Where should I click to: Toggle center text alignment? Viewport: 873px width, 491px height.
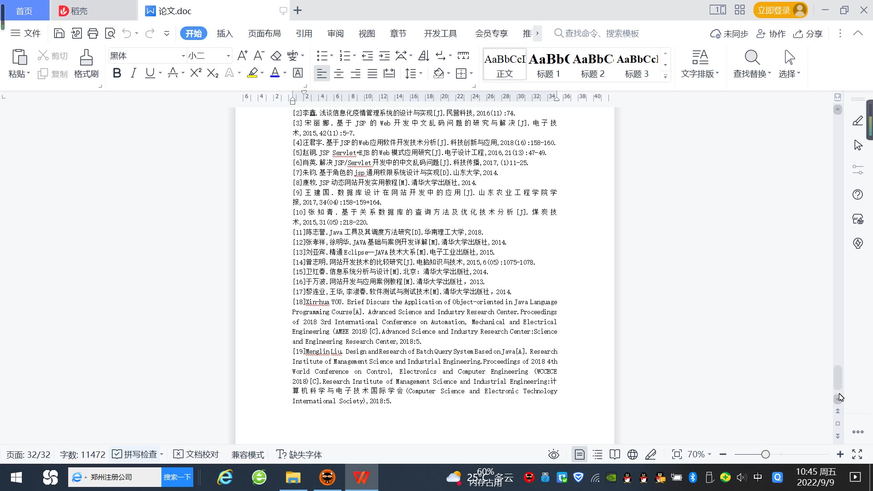coord(339,73)
